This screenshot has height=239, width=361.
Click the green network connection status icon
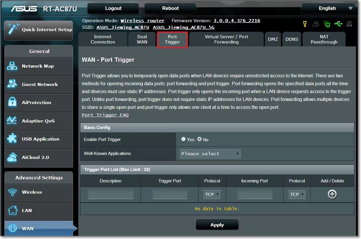pos(327,24)
